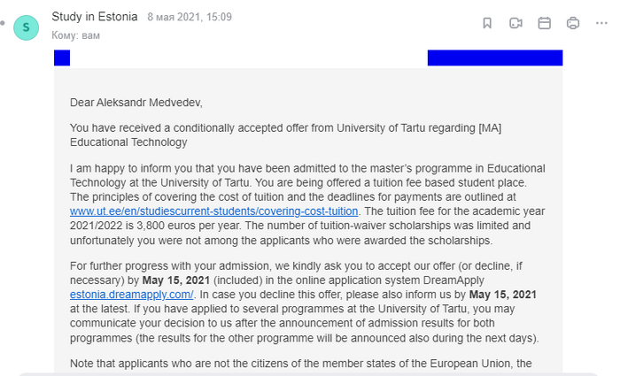Bookmark this email with the flag icon
The width and height of the screenshot is (620, 376).
(486, 24)
